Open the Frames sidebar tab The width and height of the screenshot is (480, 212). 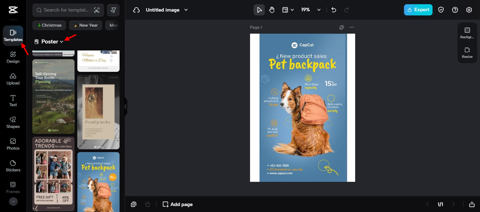pyautogui.click(x=13, y=187)
